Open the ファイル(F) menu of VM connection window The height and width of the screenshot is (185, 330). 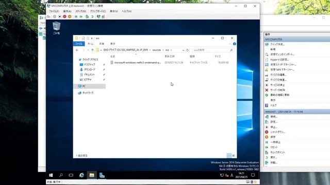pos(54,11)
